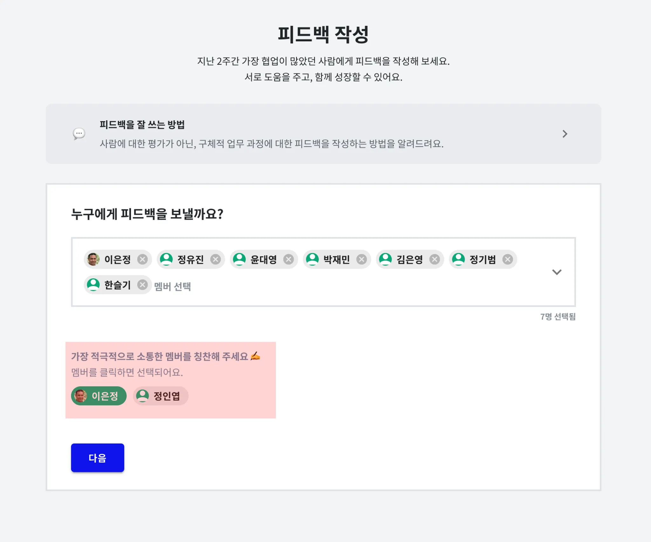Remove 윤대영 from the selection
The width and height of the screenshot is (651, 542).
[x=289, y=259]
